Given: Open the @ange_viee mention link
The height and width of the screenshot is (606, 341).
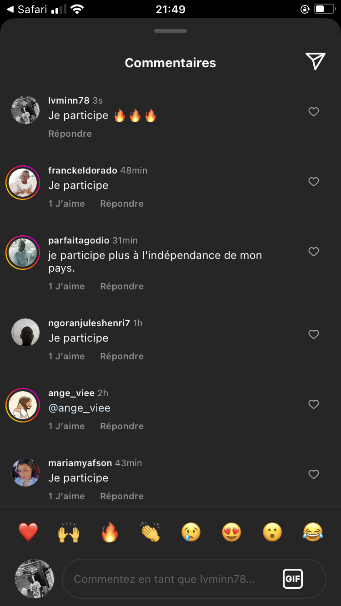Looking at the screenshot, I should pos(80,408).
